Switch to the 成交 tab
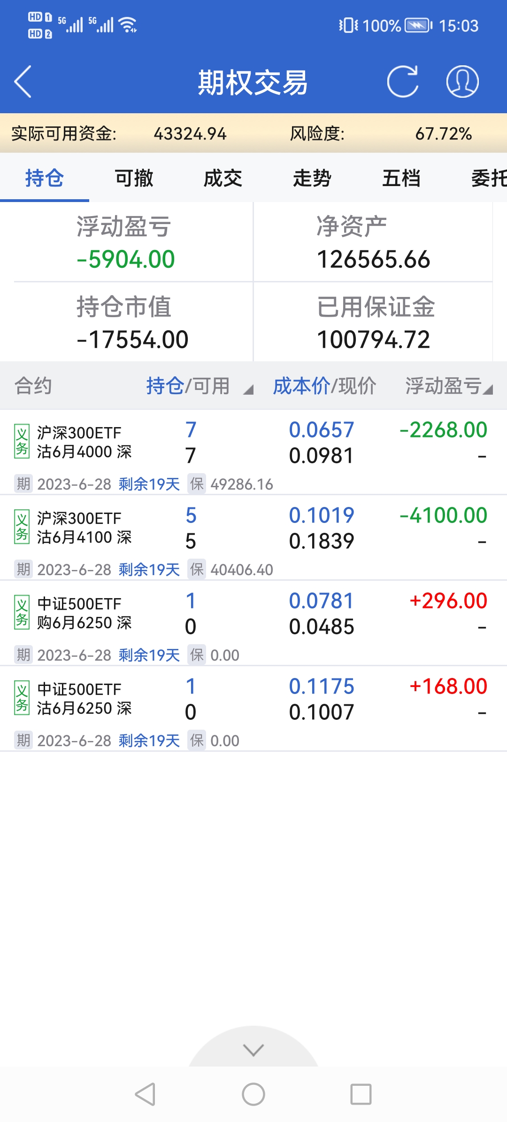507x1122 pixels. click(223, 179)
